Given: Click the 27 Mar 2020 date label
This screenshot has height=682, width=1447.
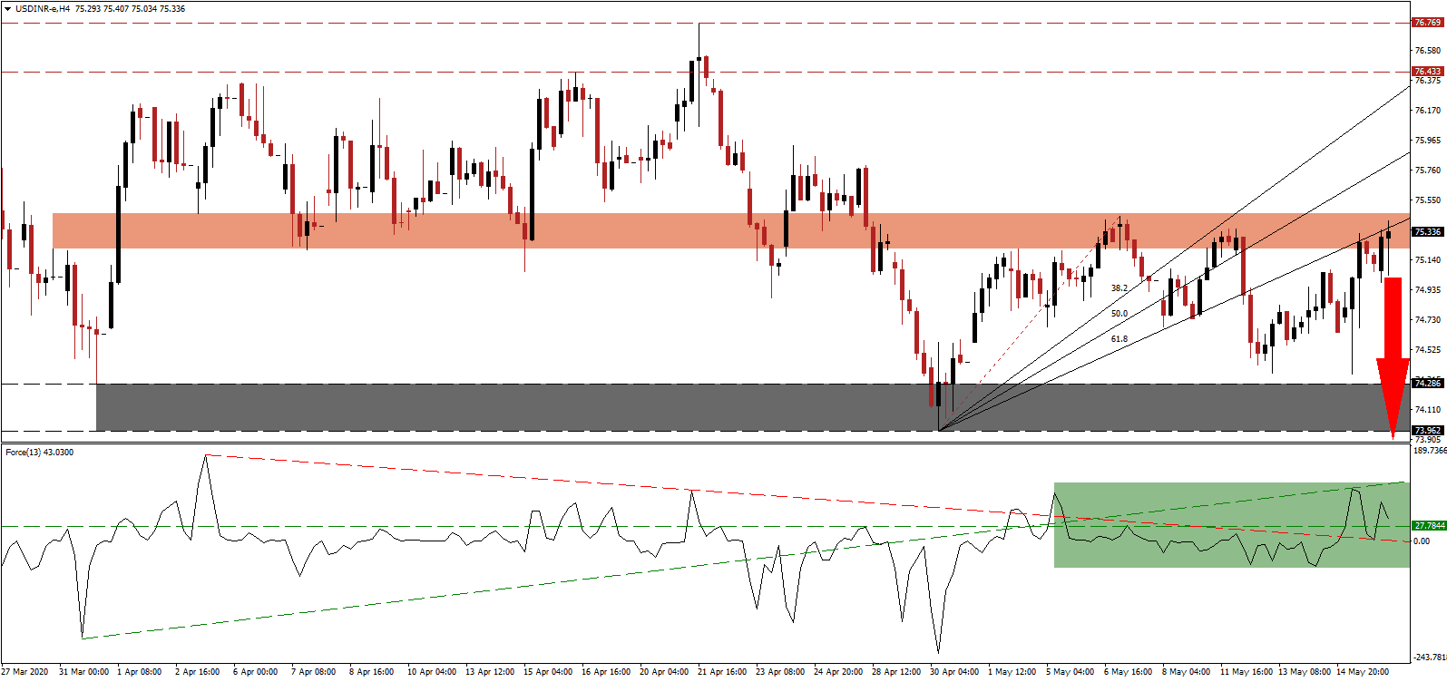Looking at the screenshot, I should (25, 672).
